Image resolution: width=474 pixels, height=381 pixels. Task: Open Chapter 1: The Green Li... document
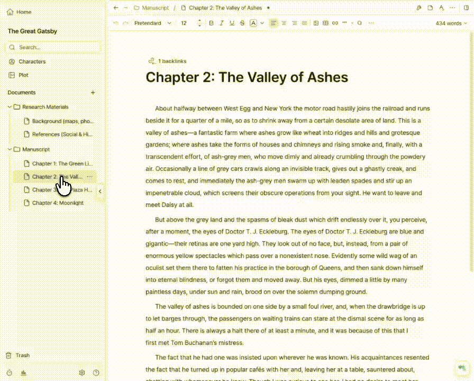[x=59, y=164]
